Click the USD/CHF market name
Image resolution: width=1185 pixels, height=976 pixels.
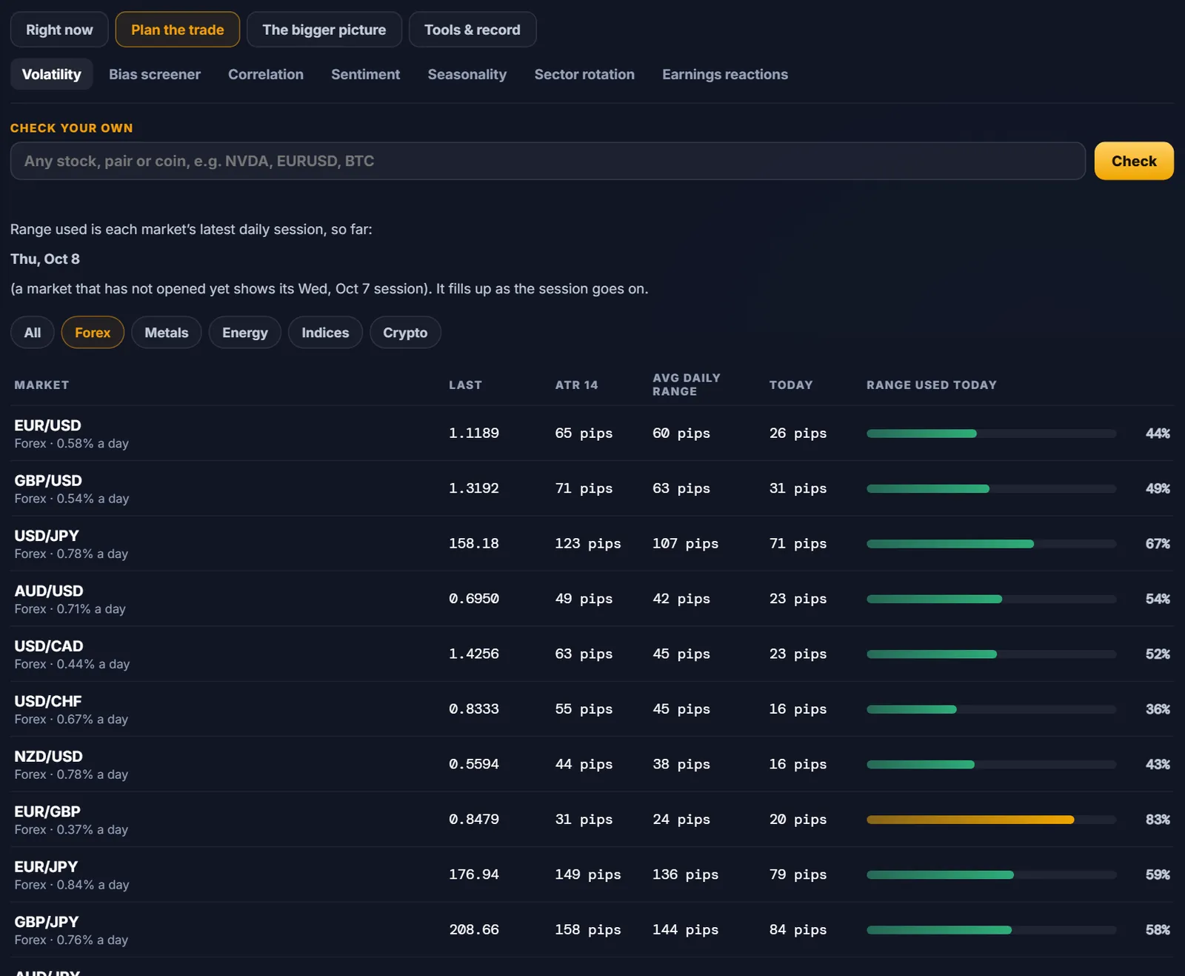48,701
